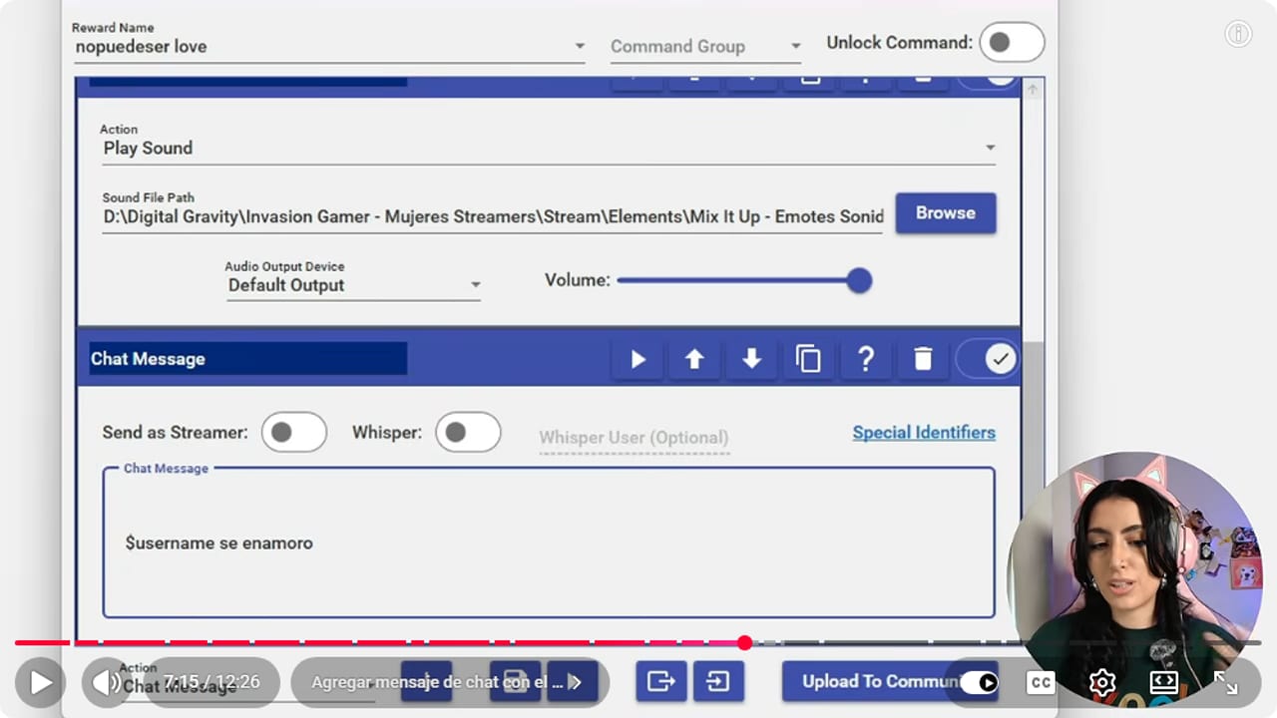Move the Chat Message action down
This screenshot has width=1277, height=718.
pos(751,359)
